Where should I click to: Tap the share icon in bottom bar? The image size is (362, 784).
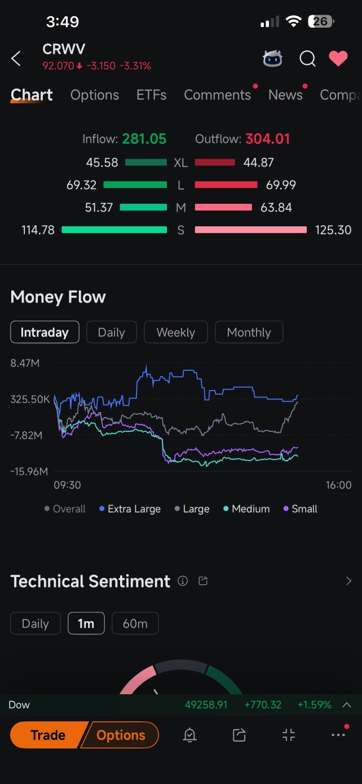pos(239,735)
